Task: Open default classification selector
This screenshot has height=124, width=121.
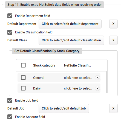Action: [71, 40]
